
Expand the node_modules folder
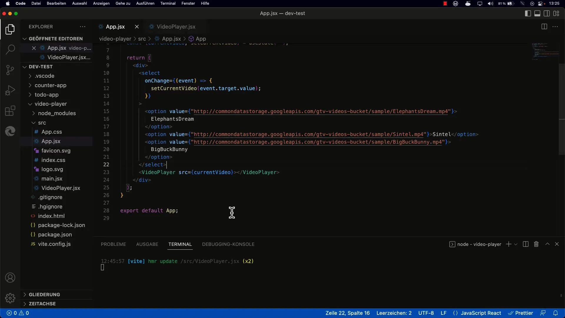tap(56, 113)
